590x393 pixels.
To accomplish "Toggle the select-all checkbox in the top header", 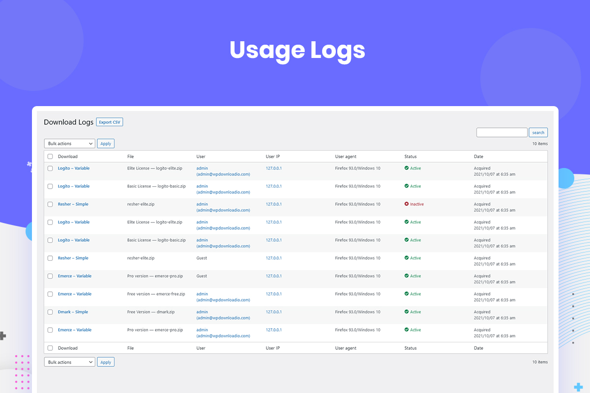I will (x=50, y=157).
